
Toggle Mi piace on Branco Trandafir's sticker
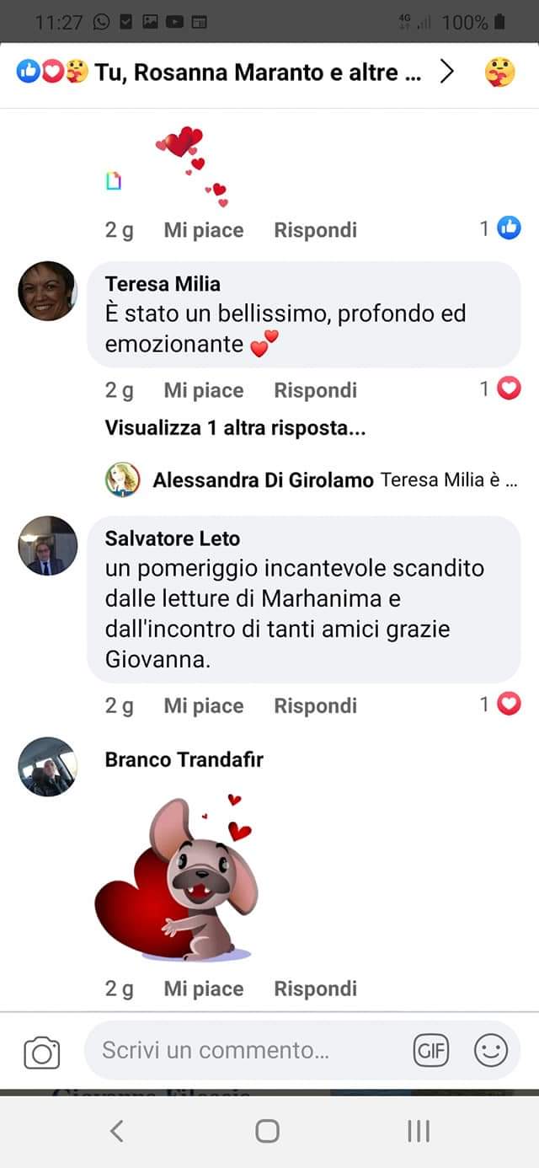pos(204,989)
